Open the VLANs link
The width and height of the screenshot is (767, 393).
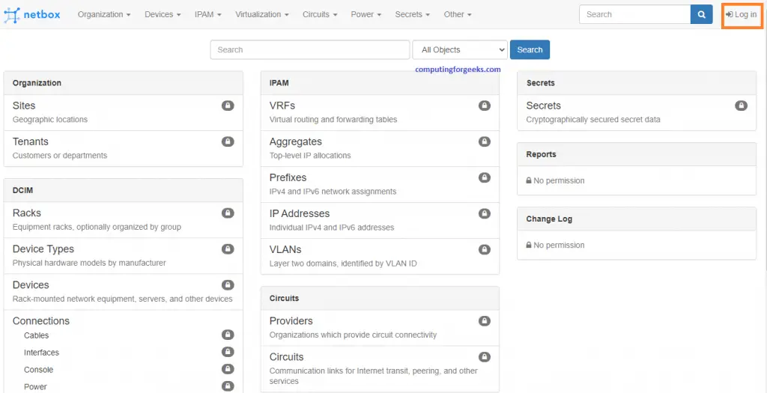pos(285,250)
